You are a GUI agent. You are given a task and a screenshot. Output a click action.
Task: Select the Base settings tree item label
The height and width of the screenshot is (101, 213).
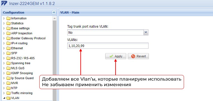(20, 28)
